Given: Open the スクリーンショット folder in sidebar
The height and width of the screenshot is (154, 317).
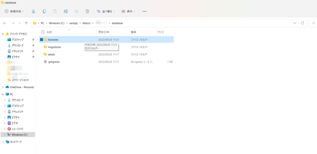Looking at the screenshot, I should 18,80.
